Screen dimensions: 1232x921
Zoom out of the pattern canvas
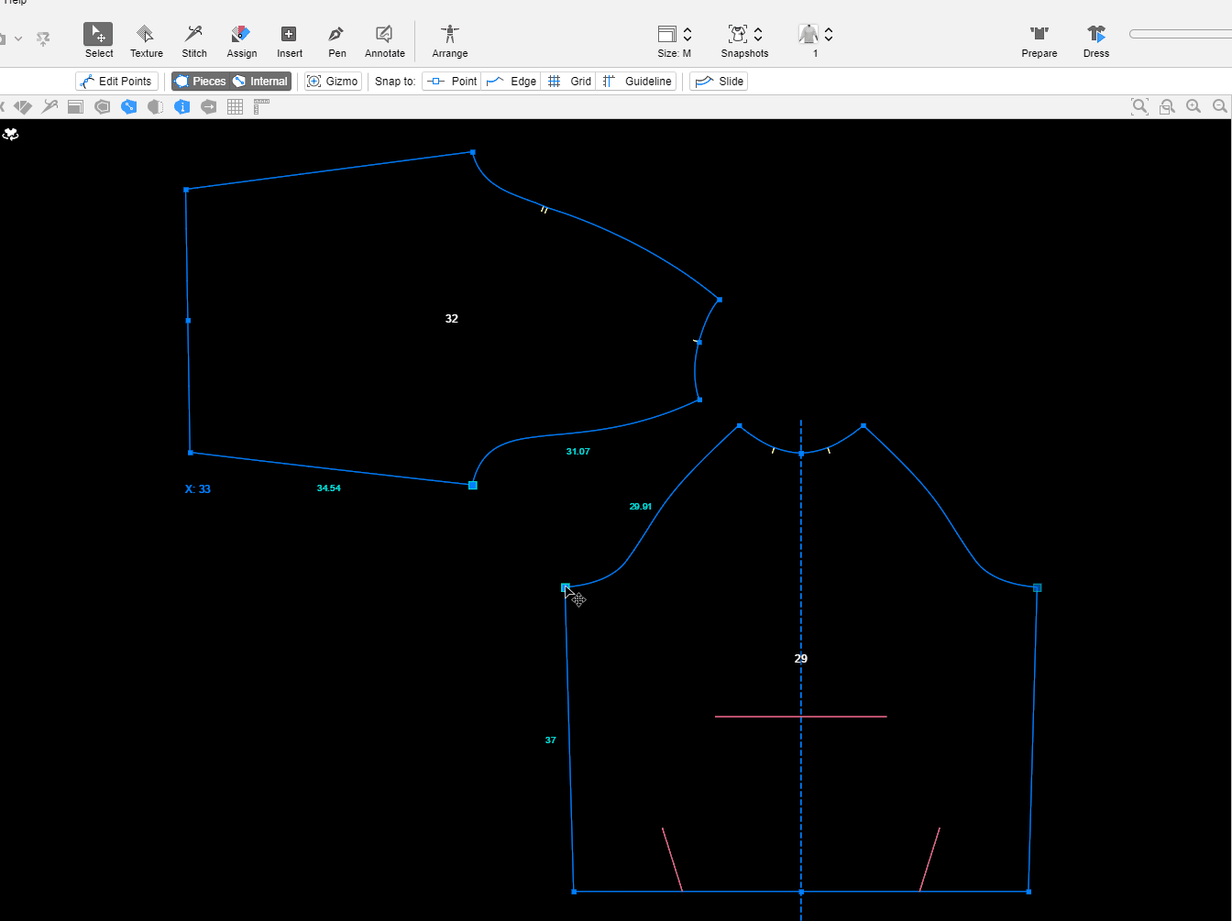(x=1220, y=106)
